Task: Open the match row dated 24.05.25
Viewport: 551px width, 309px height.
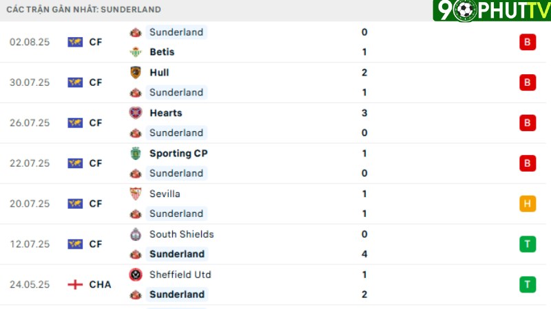Action: 273,284
